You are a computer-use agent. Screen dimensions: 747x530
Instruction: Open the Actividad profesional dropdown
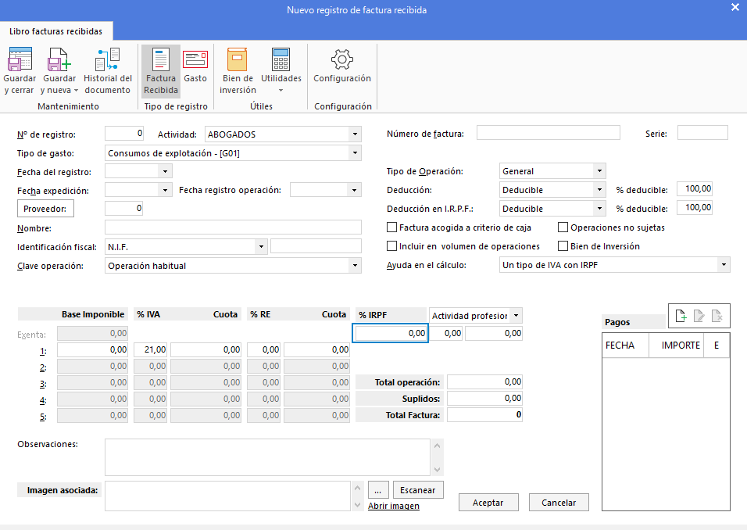click(516, 316)
